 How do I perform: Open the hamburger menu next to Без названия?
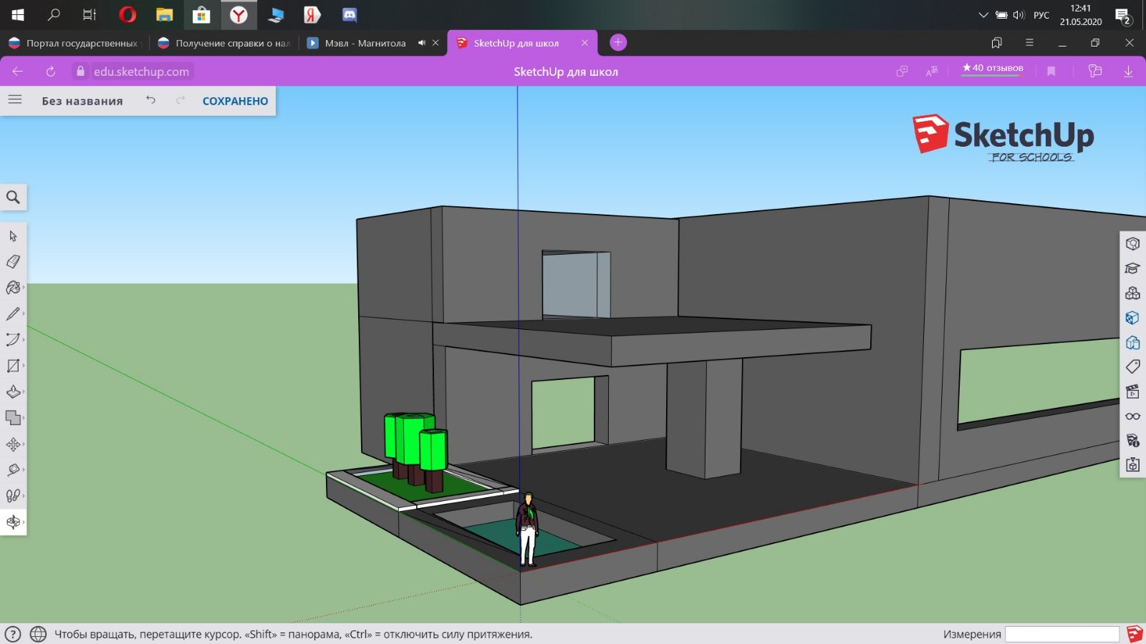tap(15, 100)
